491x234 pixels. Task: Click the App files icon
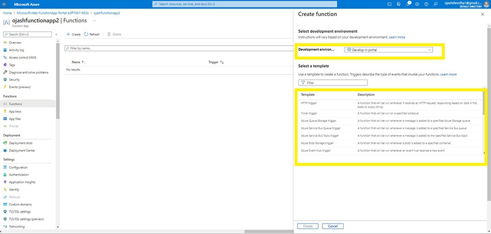coord(5,119)
